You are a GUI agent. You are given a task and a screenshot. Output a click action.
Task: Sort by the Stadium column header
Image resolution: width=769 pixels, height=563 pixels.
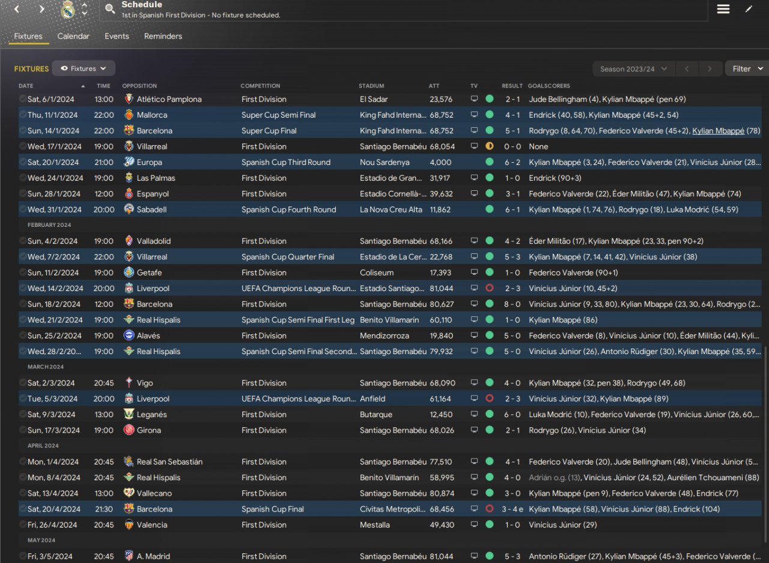pos(371,86)
